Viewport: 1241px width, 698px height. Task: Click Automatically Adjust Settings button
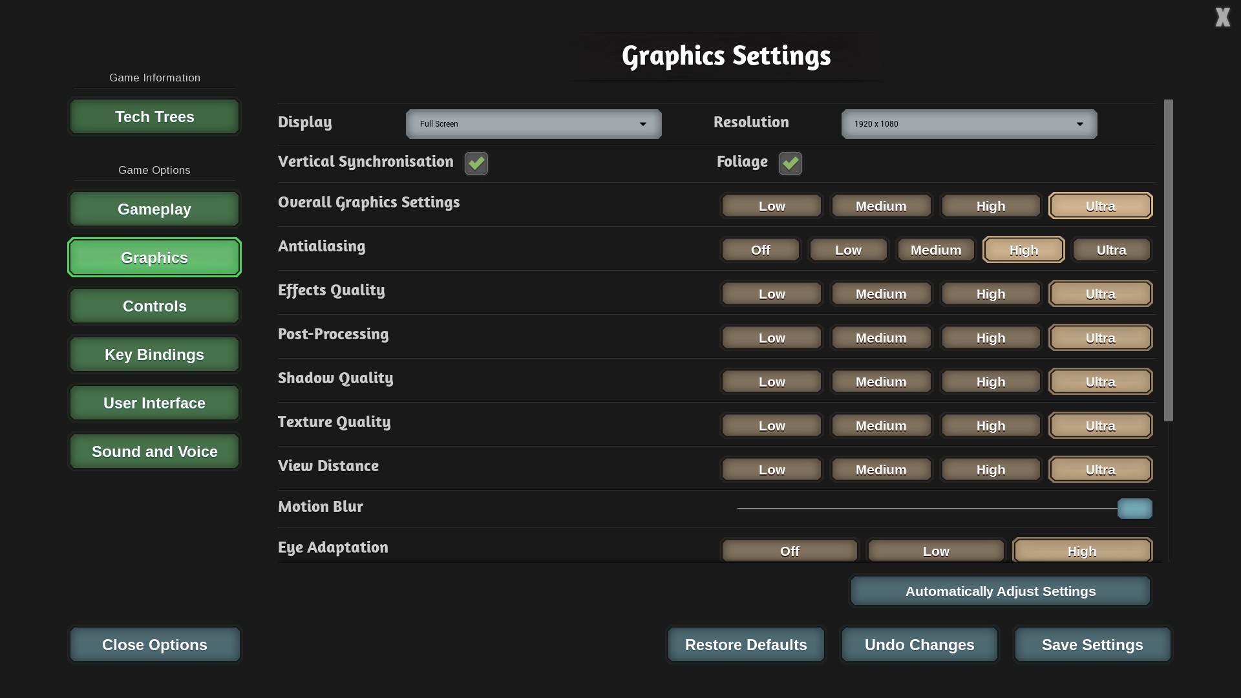coord(1000,591)
